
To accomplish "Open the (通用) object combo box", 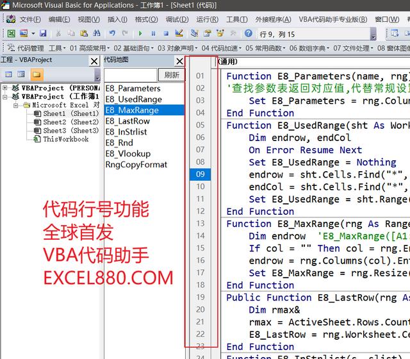I will coord(313,62).
